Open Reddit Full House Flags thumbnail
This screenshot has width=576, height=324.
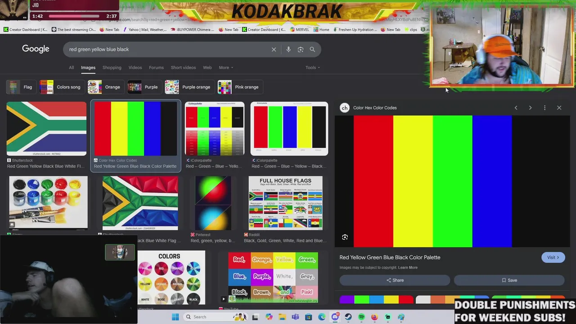(x=286, y=203)
